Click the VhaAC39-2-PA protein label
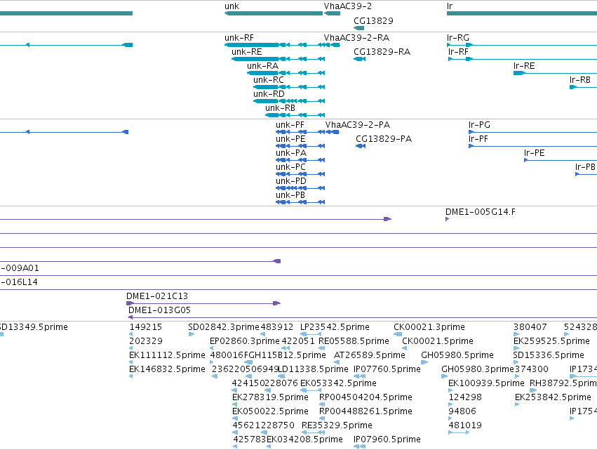 pos(358,125)
